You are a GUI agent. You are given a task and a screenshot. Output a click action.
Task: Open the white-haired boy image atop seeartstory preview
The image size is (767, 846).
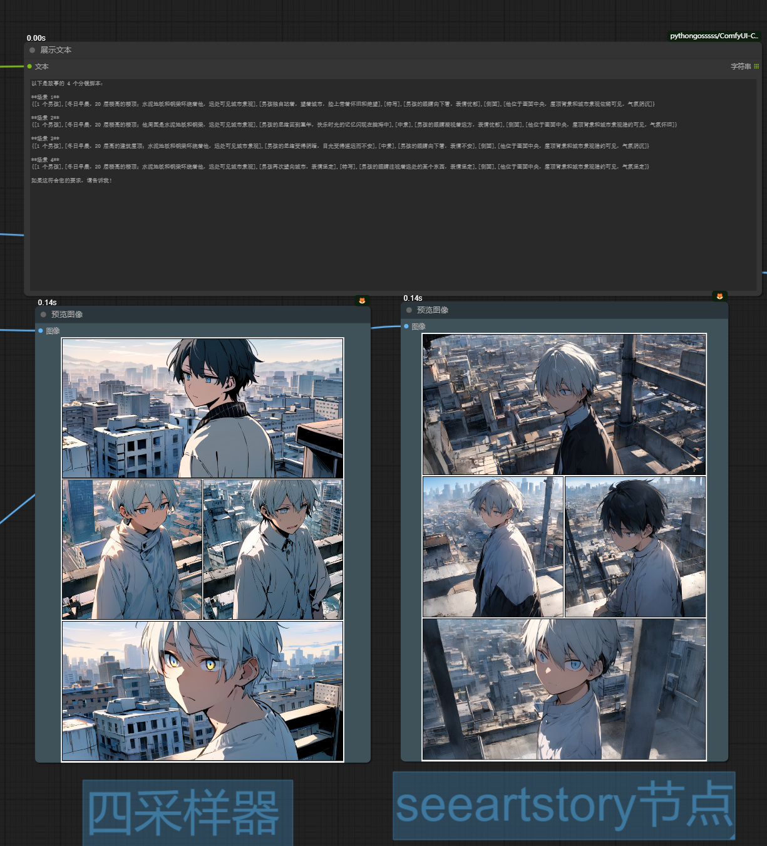(x=564, y=404)
